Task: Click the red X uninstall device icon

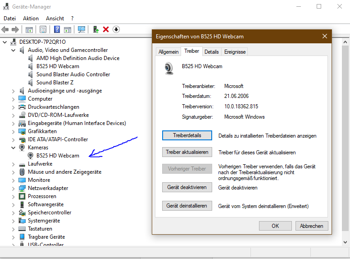Action: pyautogui.click(x=106, y=29)
